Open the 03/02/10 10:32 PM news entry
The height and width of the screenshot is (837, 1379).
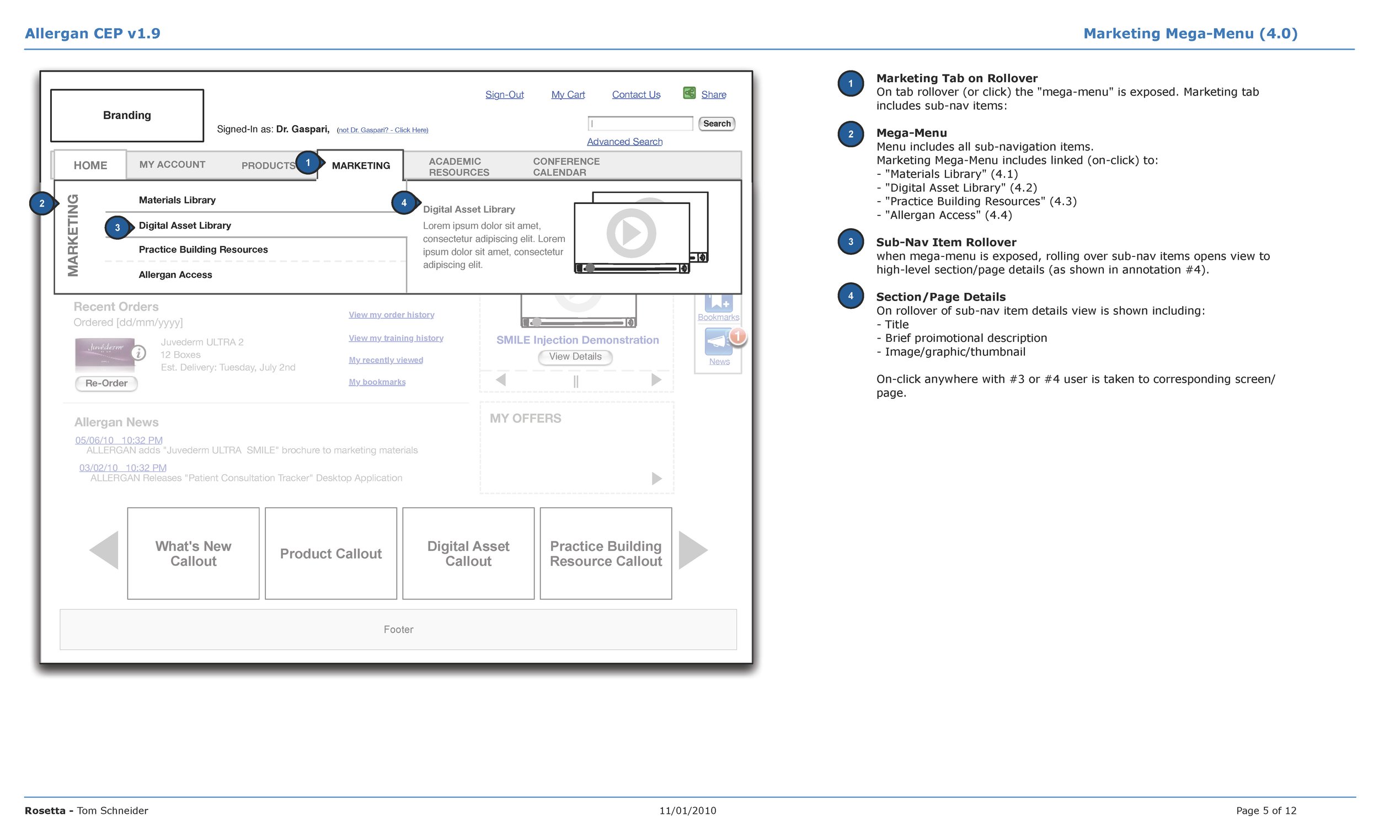[122, 468]
